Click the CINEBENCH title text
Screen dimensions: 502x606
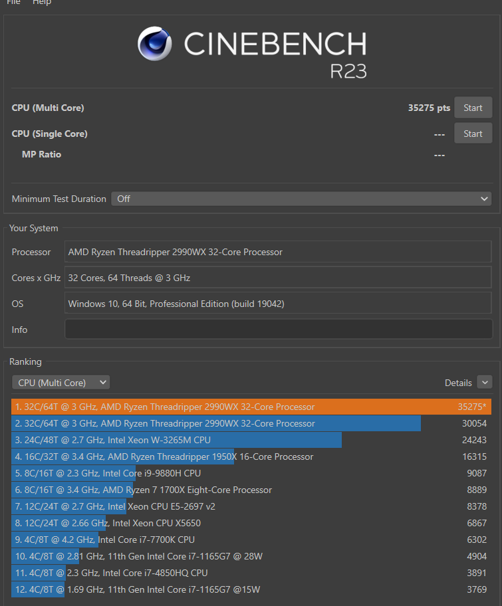tap(275, 44)
